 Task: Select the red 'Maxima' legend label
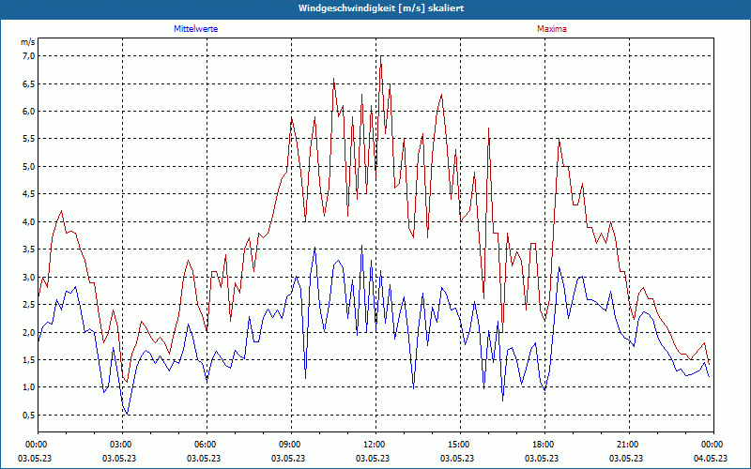[x=552, y=29]
